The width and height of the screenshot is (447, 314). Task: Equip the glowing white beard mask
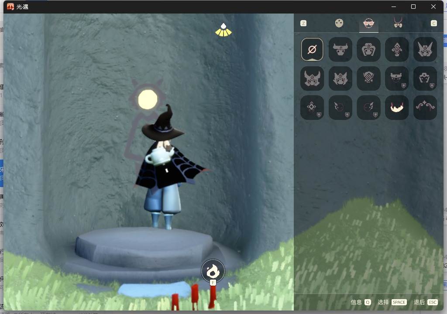click(396, 107)
